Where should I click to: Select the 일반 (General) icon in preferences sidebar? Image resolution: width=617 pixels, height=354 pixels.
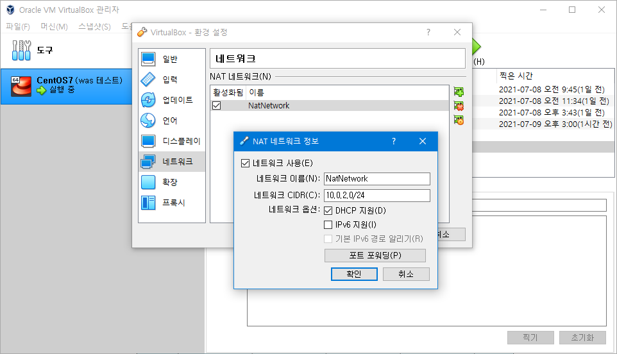(x=148, y=59)
